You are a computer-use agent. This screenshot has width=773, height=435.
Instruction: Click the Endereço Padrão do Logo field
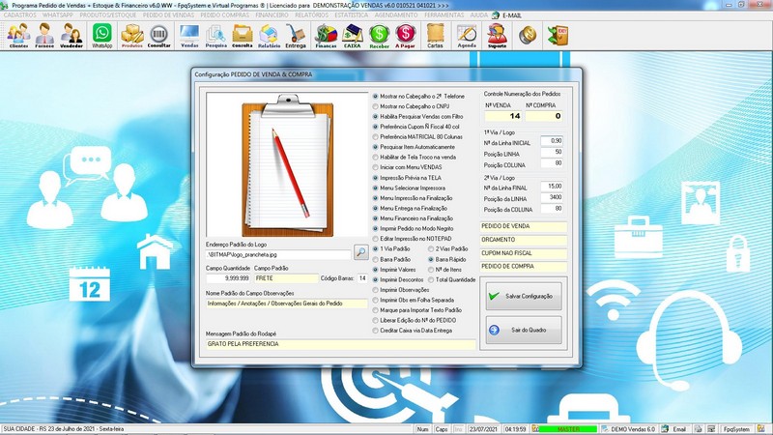click(278, 255)
